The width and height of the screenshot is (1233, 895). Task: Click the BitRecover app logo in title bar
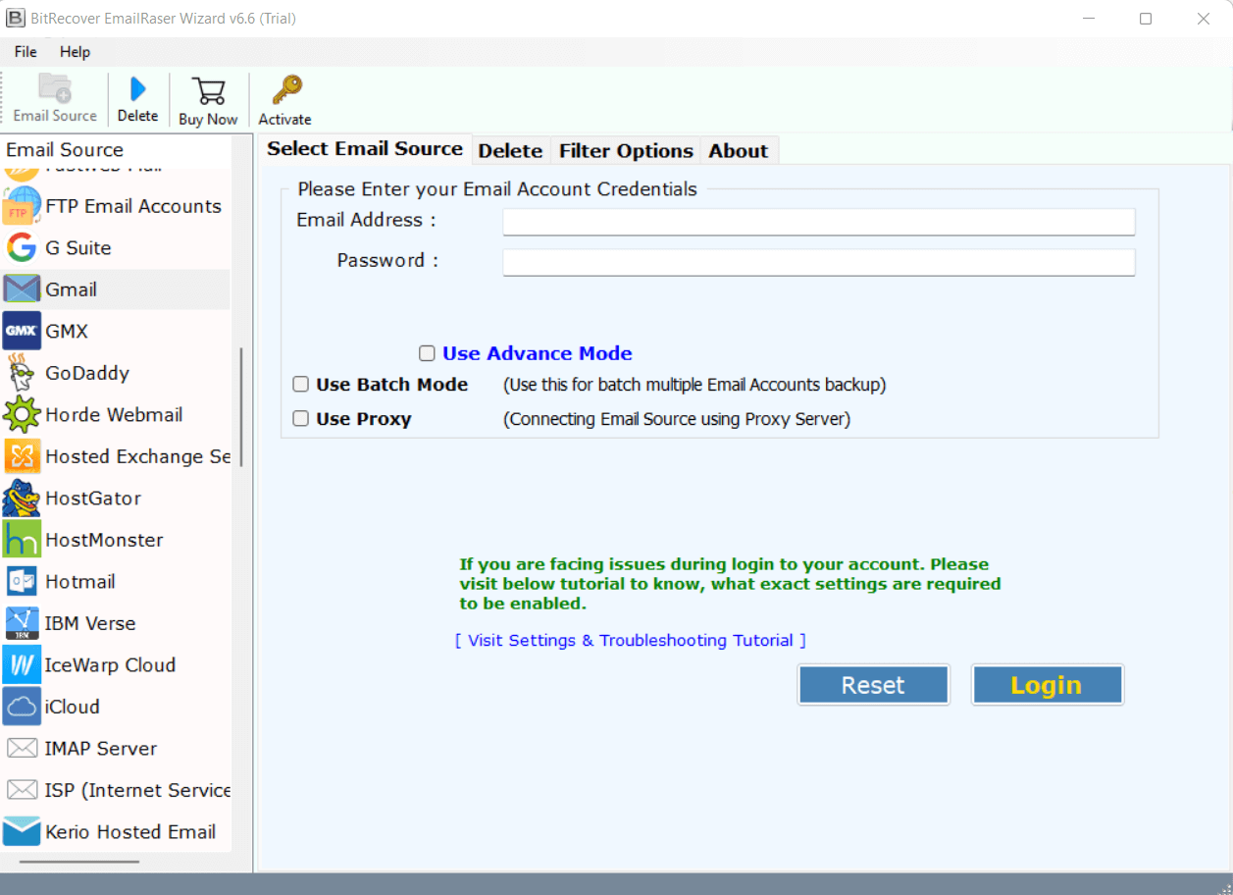pyautogui.click(x=16, y=18)
